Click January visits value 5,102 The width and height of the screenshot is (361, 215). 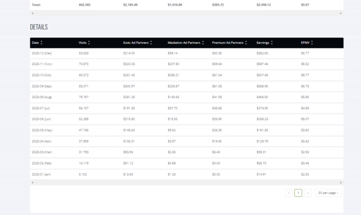tap(83, 174)
